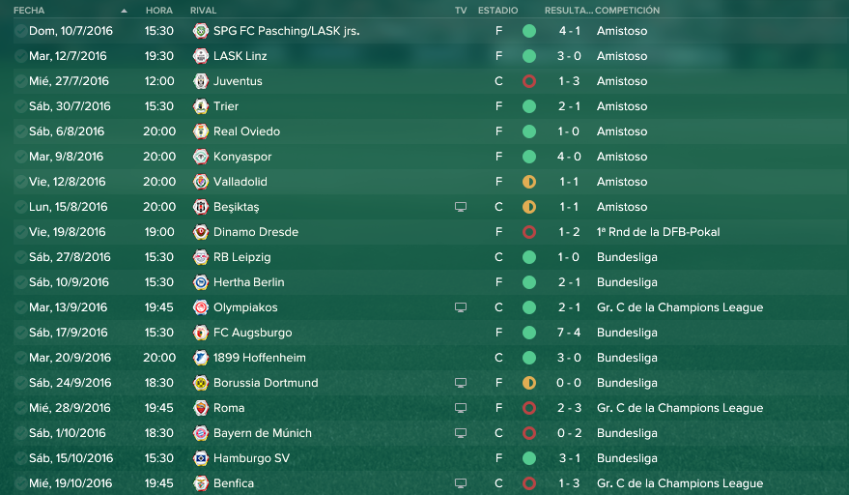Click the TV icon on Olympiakos row
849x495 pixels.
click(461, 307)
